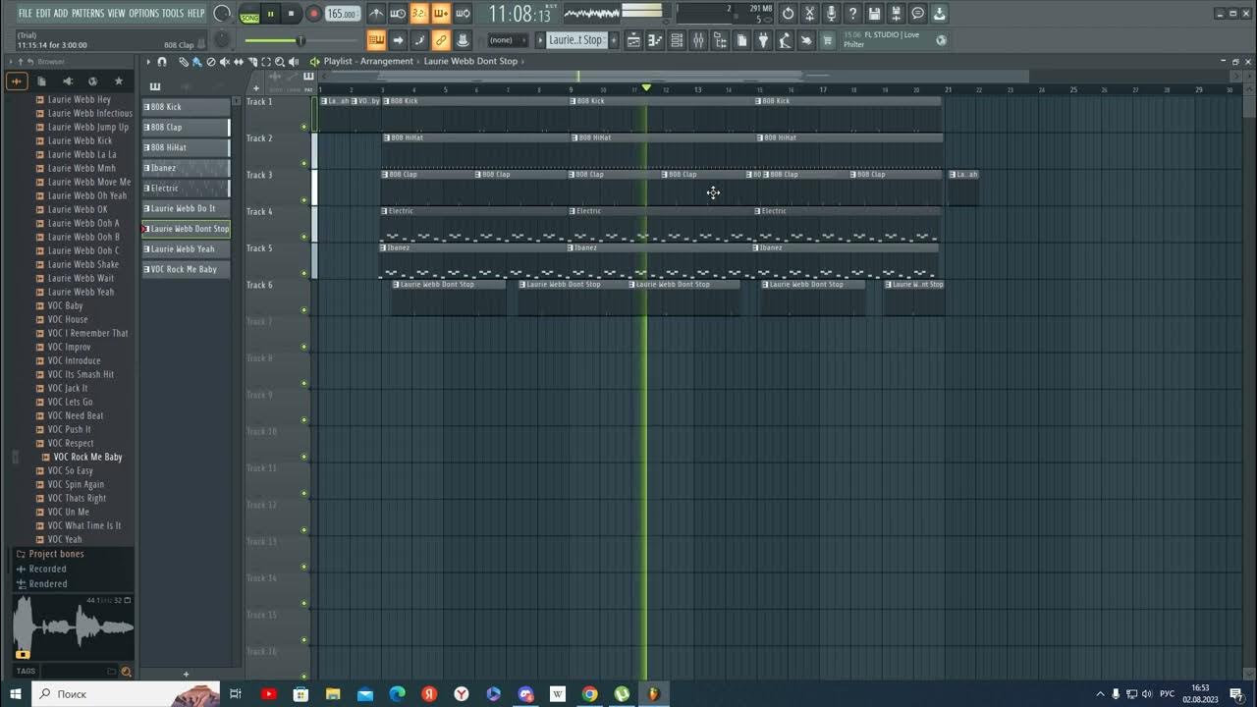Viewport: 1257px width, 707px height.
Task: Save project with the floppy disk icon
Action: point(874,14)
